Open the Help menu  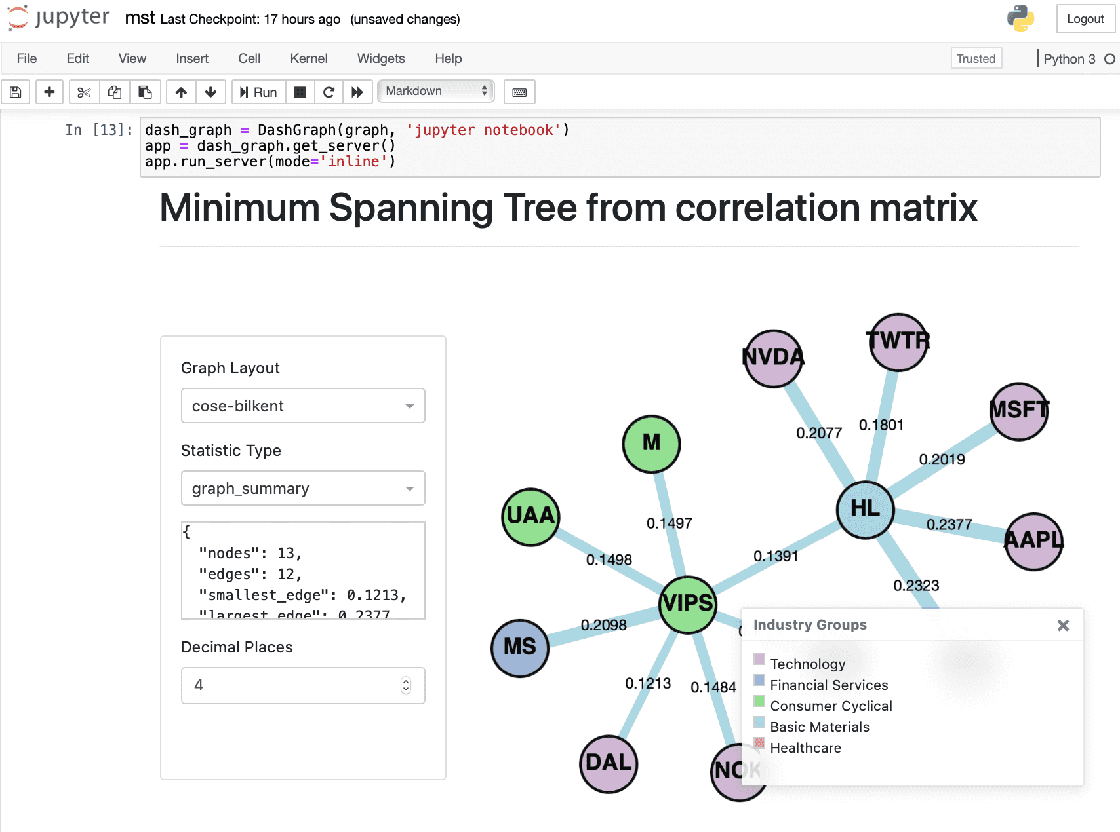pyautogui.click(x=449, y=58)
